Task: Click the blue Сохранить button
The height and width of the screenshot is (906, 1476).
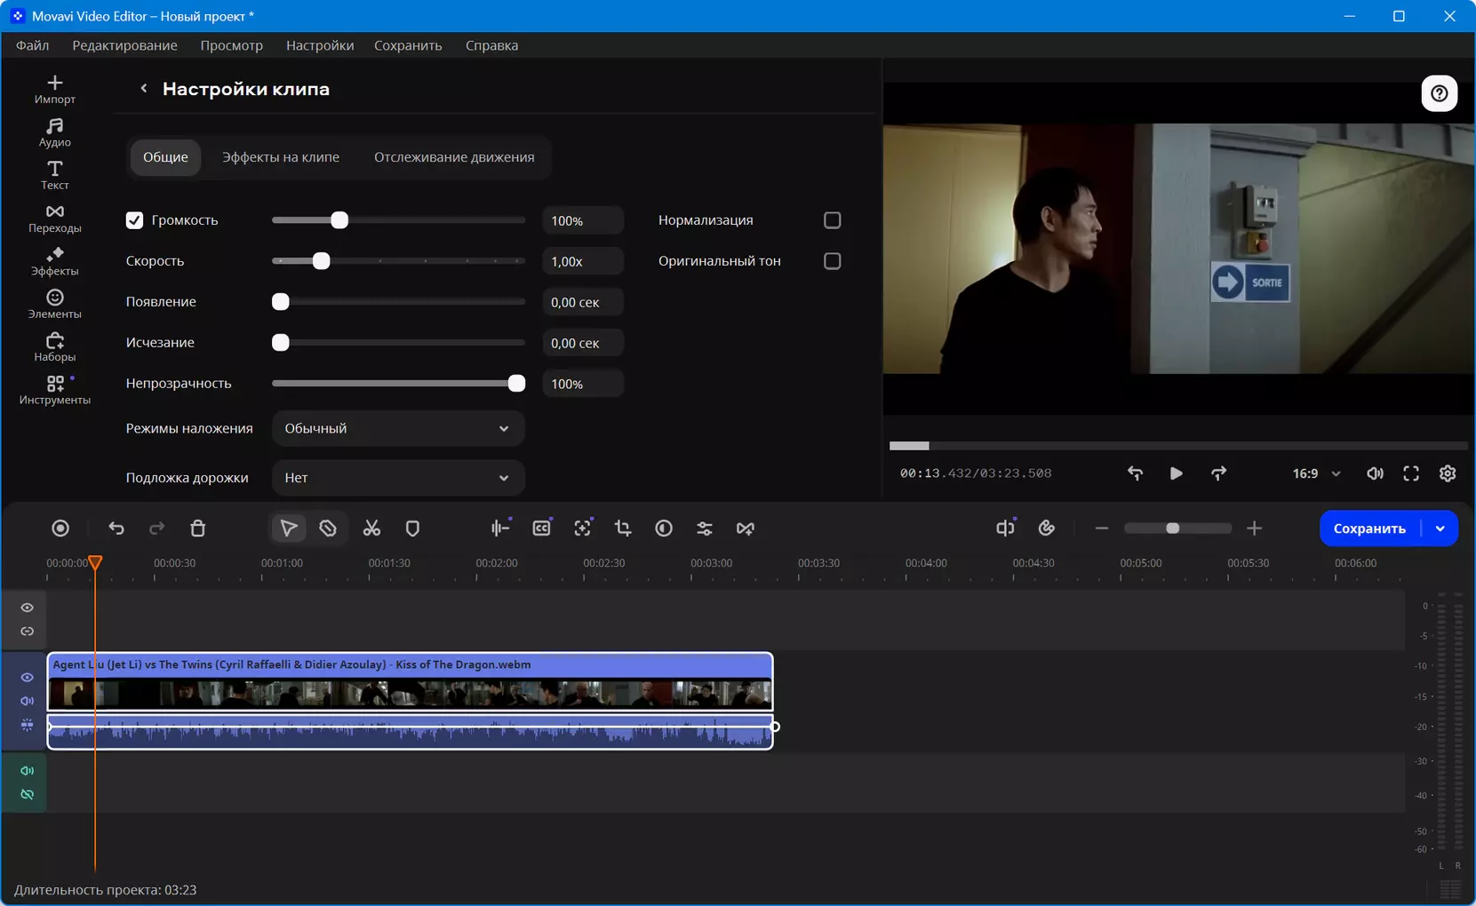Action: pyautogui.click(x=1369, y=528)
